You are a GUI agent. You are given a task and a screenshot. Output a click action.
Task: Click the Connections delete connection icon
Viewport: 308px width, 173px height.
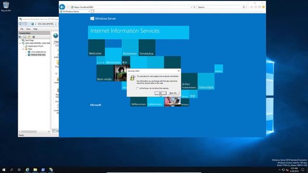[x=34, y=37]
